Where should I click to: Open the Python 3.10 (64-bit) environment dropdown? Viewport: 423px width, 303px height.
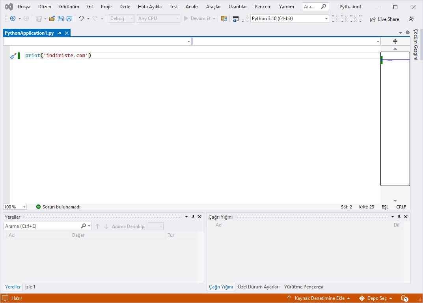(289, 19)
